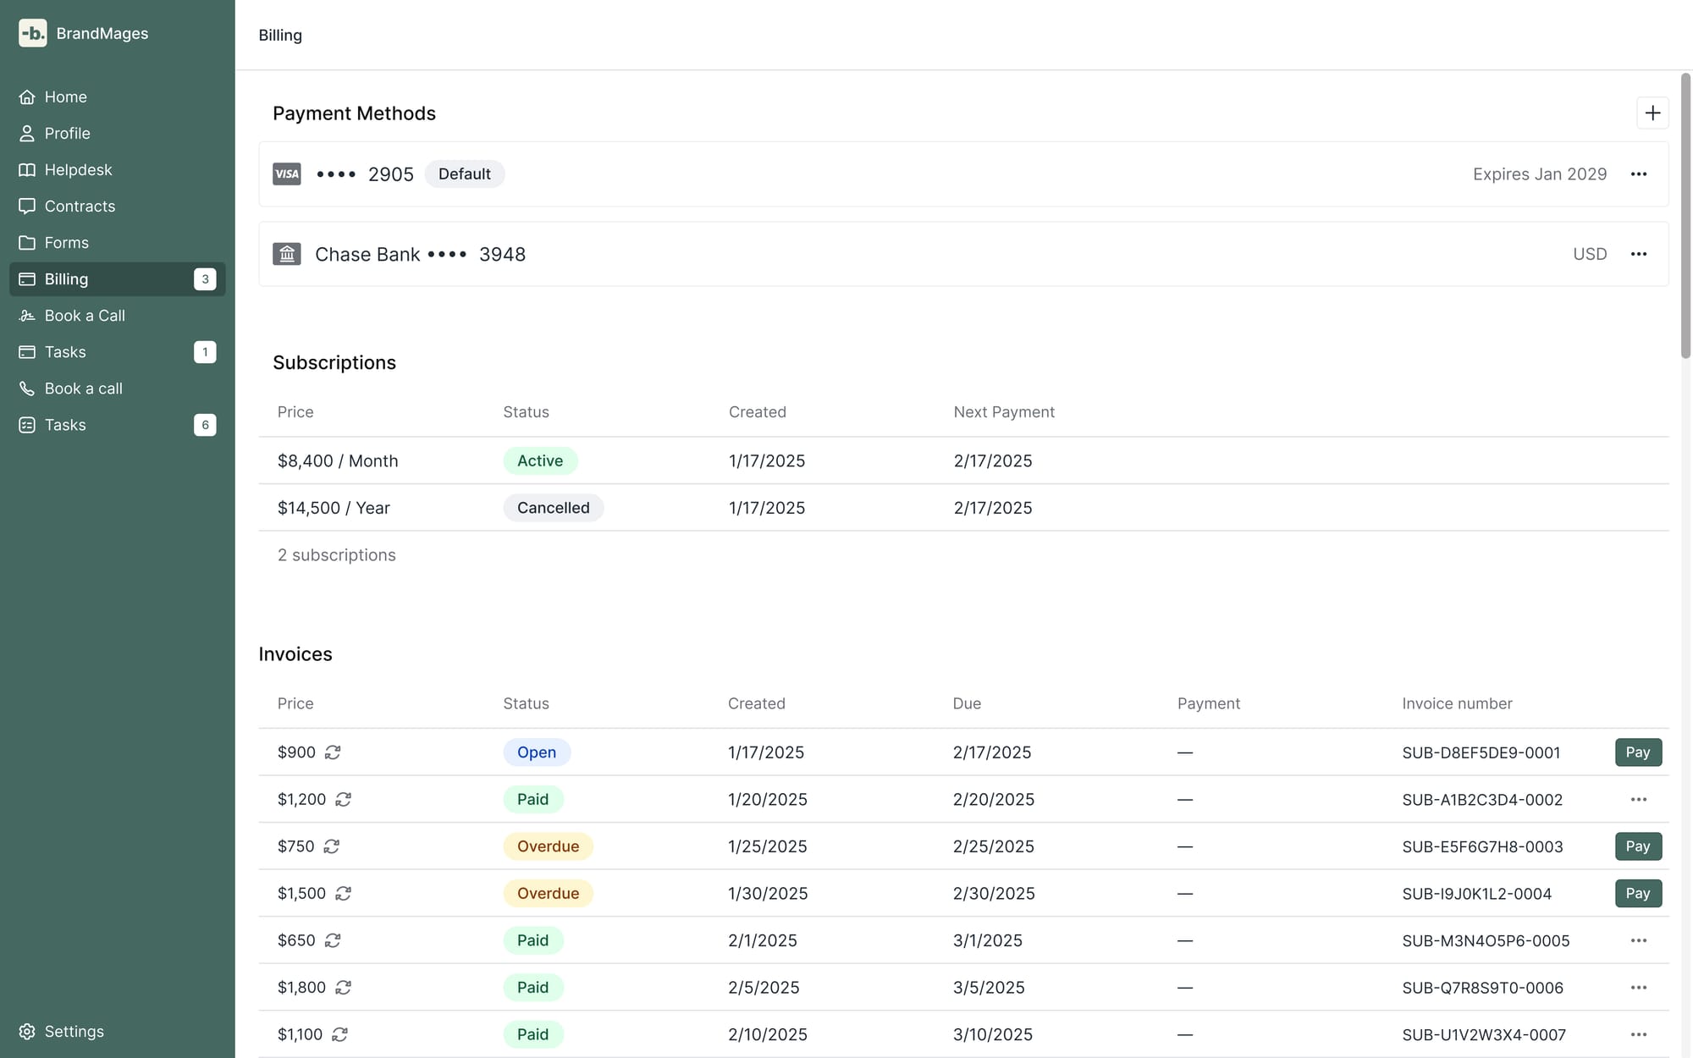Open options menu for Chase Bank account
This screenshot has width=1693, height=1058.
pos(1638,254)
